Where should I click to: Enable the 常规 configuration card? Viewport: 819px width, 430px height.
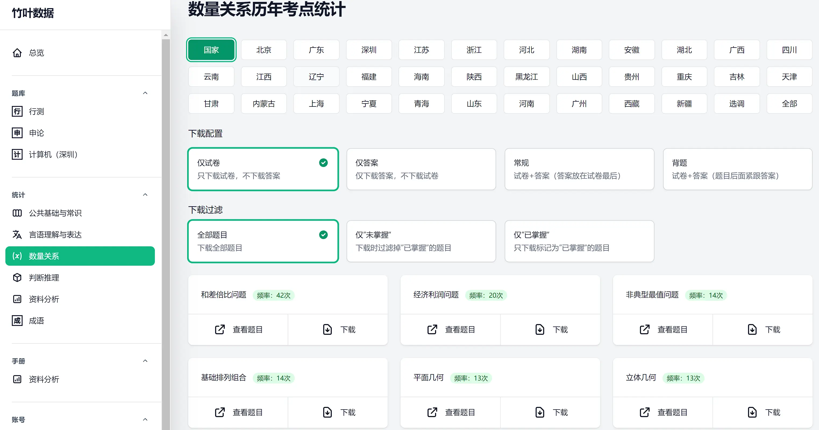[x=579, y=169]
